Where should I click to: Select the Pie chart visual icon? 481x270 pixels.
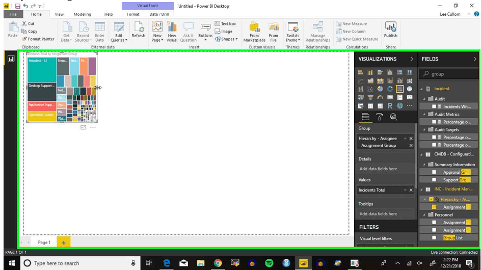[x=380, y=89]
